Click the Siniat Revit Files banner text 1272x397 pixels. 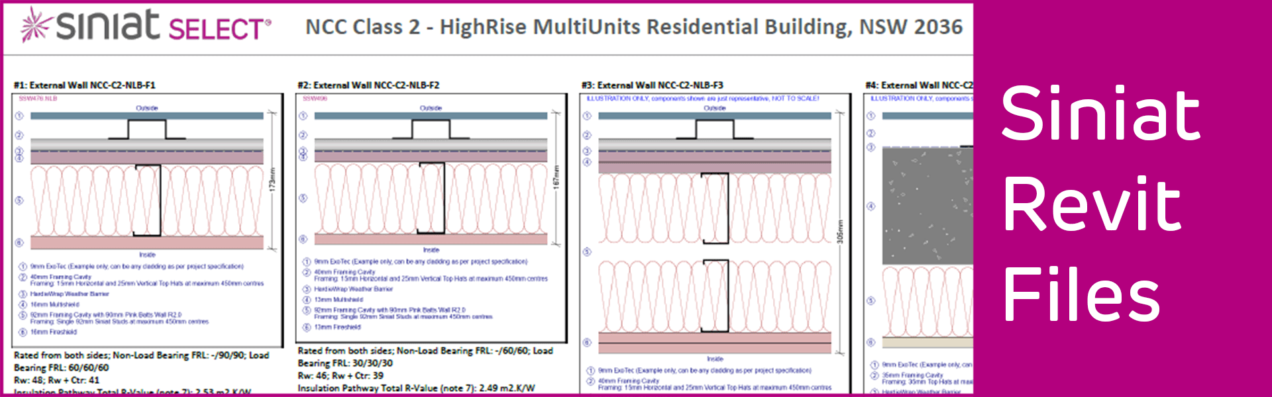[1100, 203]
